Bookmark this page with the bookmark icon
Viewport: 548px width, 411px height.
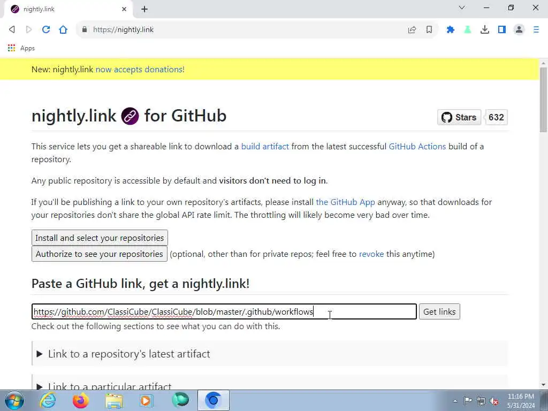pyautogui.click(x=429, y=30)
